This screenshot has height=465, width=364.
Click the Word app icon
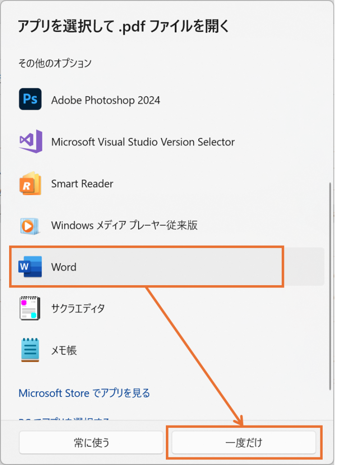[x=30, y=267]
